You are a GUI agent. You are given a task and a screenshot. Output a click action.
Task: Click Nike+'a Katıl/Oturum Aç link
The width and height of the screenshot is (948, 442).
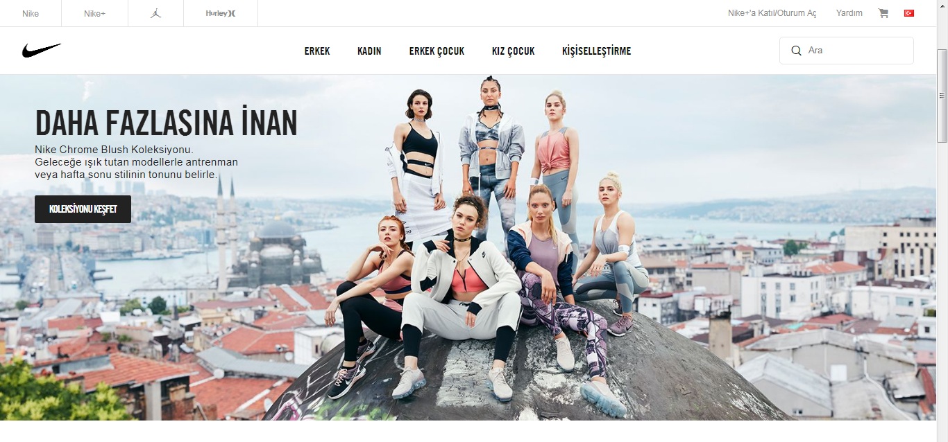pos(772,13)
